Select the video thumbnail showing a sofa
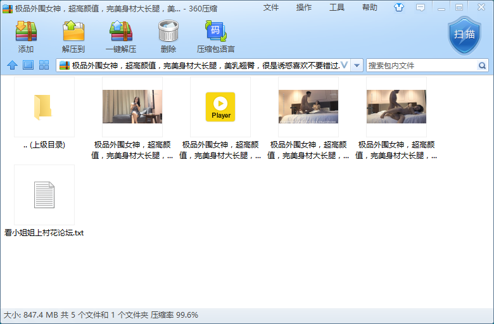The height and width of the screenshot is (324, 494). [132, 106]
